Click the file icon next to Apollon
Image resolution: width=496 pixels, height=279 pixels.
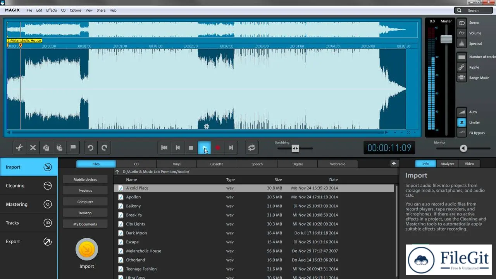(x=121, y=197)
